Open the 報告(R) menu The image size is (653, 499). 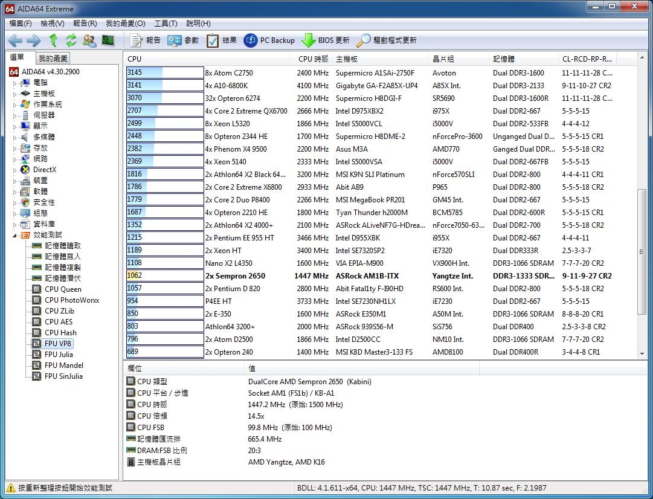pyautogui.click(x=85, y=24)
